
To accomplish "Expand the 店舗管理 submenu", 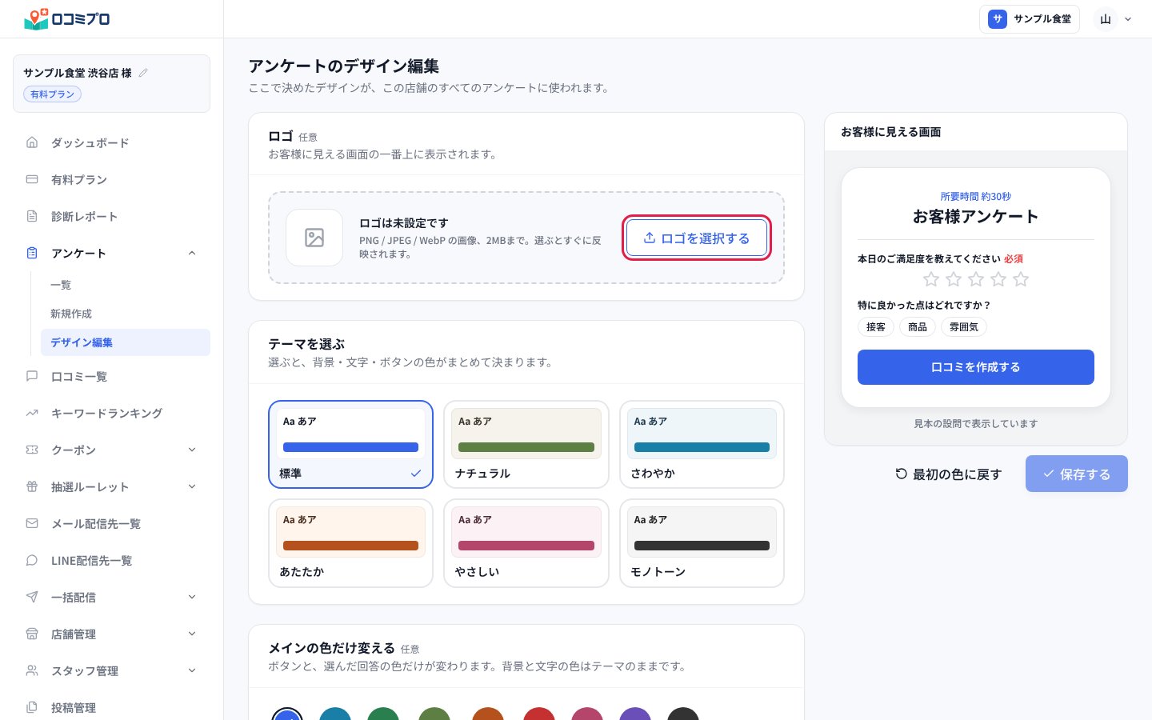I will click(192, 634).
